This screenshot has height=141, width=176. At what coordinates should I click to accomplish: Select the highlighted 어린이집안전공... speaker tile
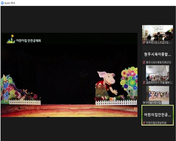(x=158, y=115)
